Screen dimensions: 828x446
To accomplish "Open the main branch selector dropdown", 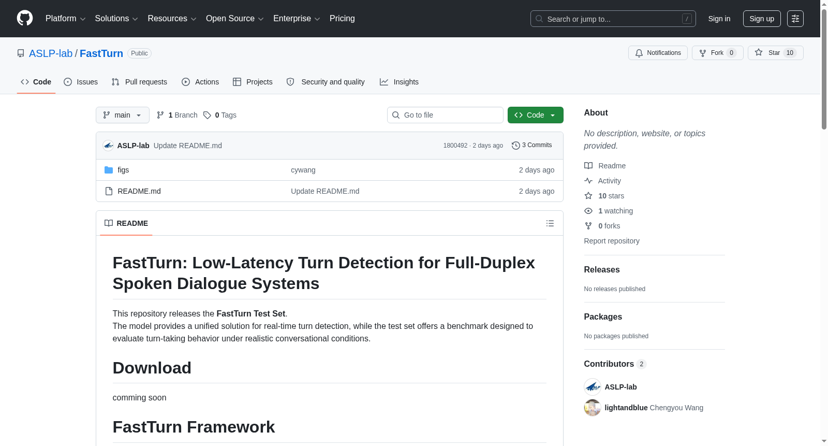I will pos(123,115).
